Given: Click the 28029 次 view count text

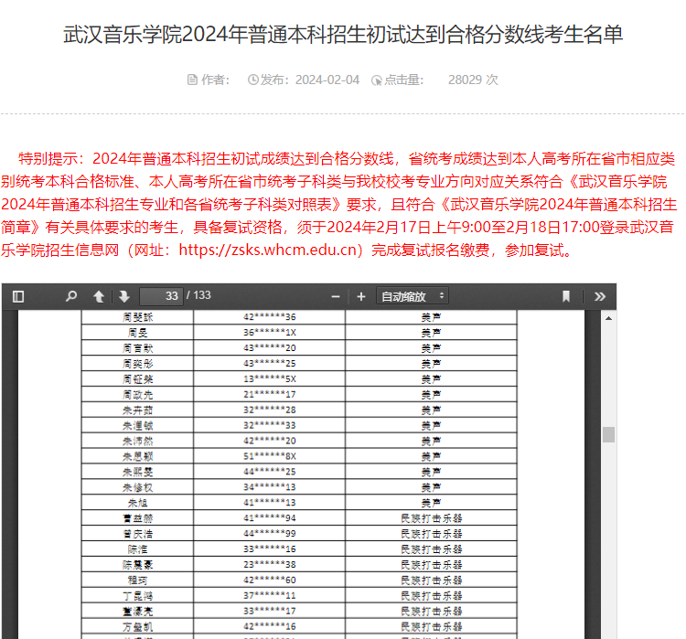Looking at the screenshot, I should pos(473,80).
